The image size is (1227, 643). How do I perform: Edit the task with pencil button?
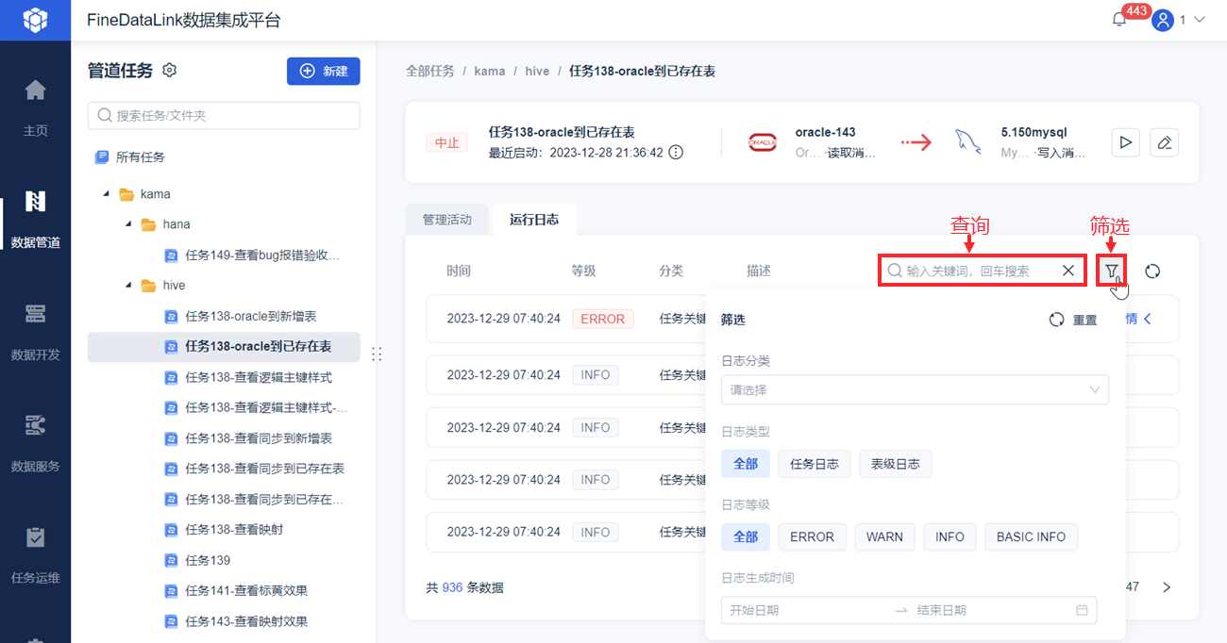[x=1165, y=142]
